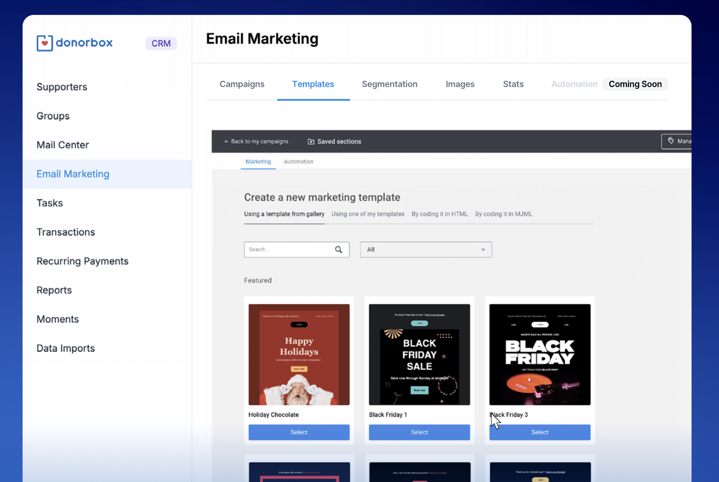Open 'Using one of my templates'
The image size is (719, 482).
368,214
